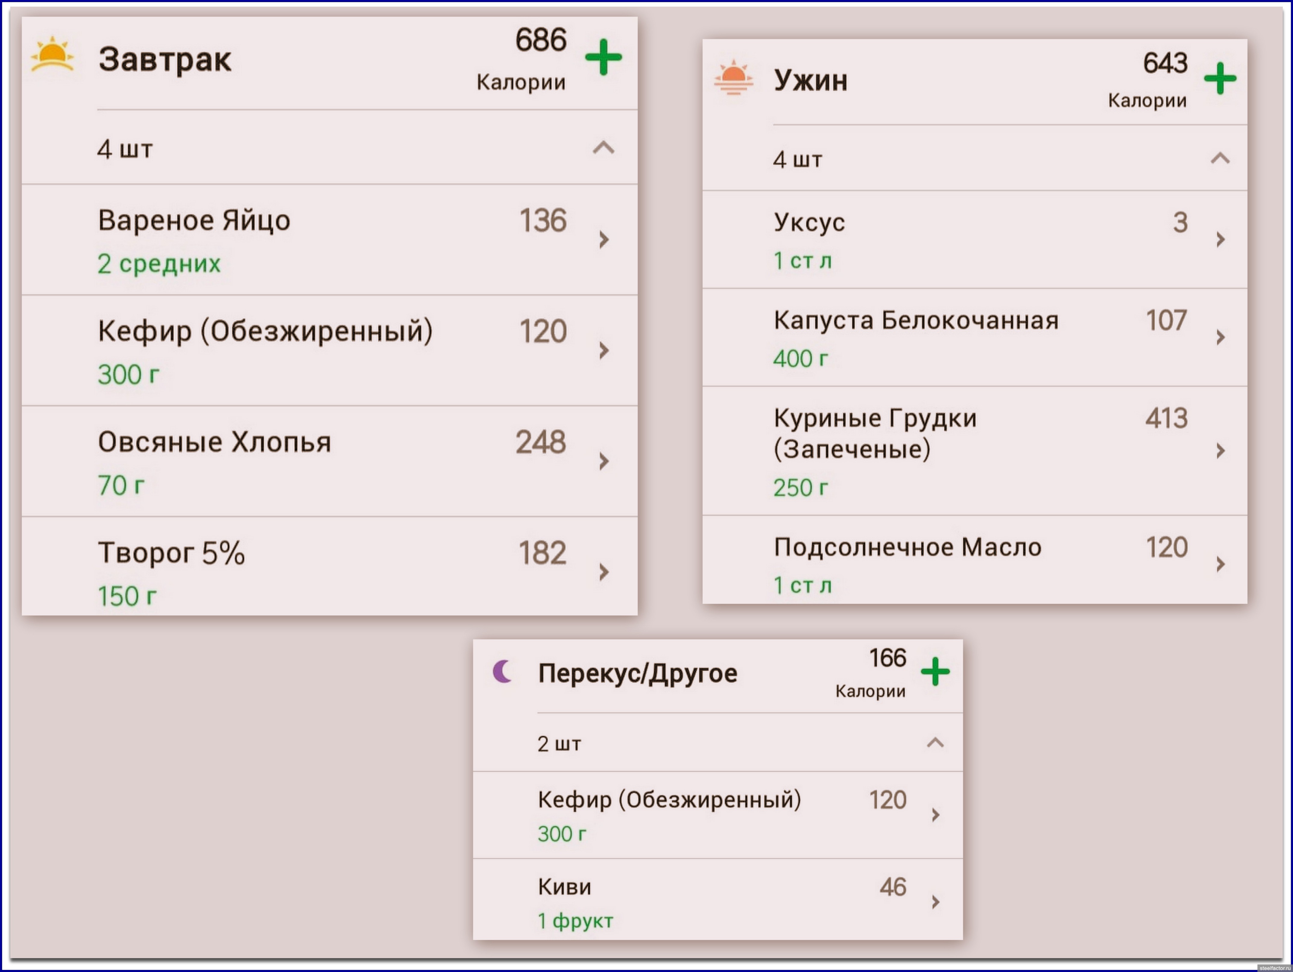1293x972 pixels.
Task: Tap the Киви snack entry
Action: pyautogui.click(x=564, y=887)
